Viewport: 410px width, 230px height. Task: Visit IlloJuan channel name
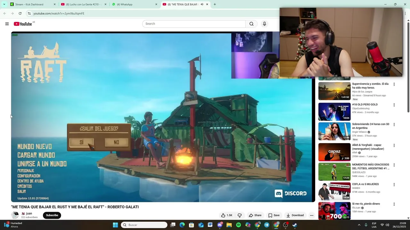[x=356, y=208]
